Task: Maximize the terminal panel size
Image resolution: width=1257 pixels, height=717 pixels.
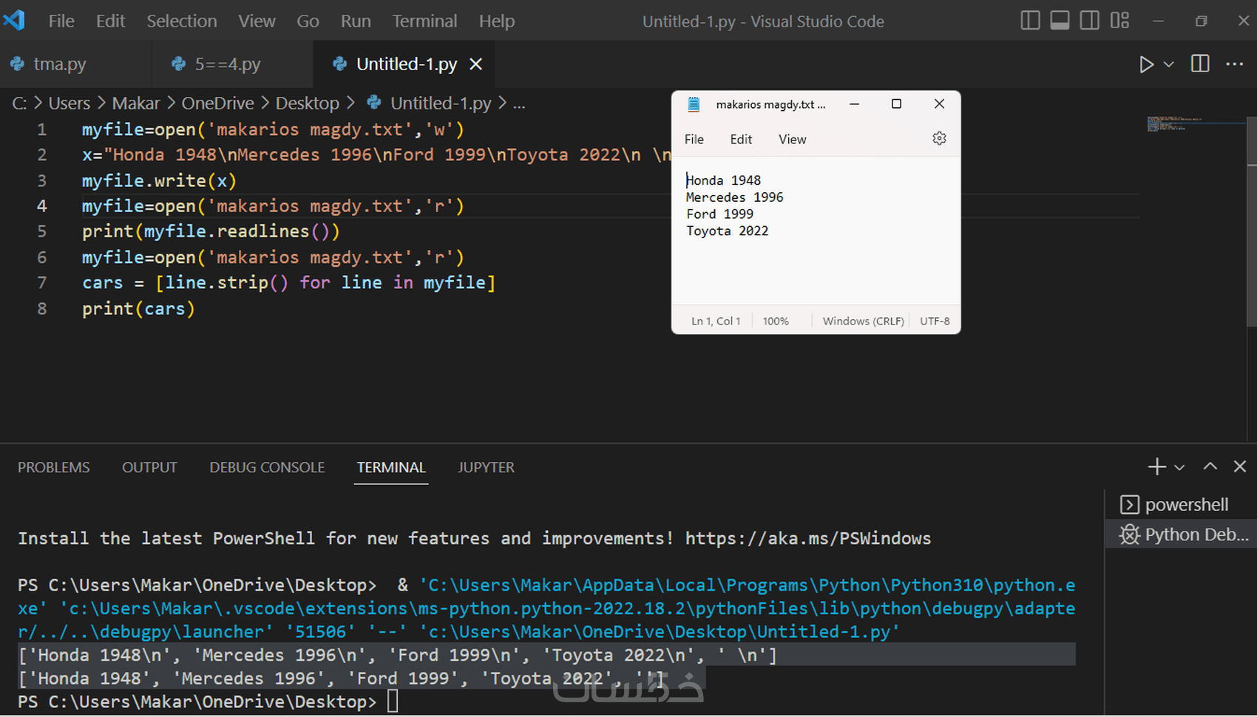Action: click(x=1210, y=466)
